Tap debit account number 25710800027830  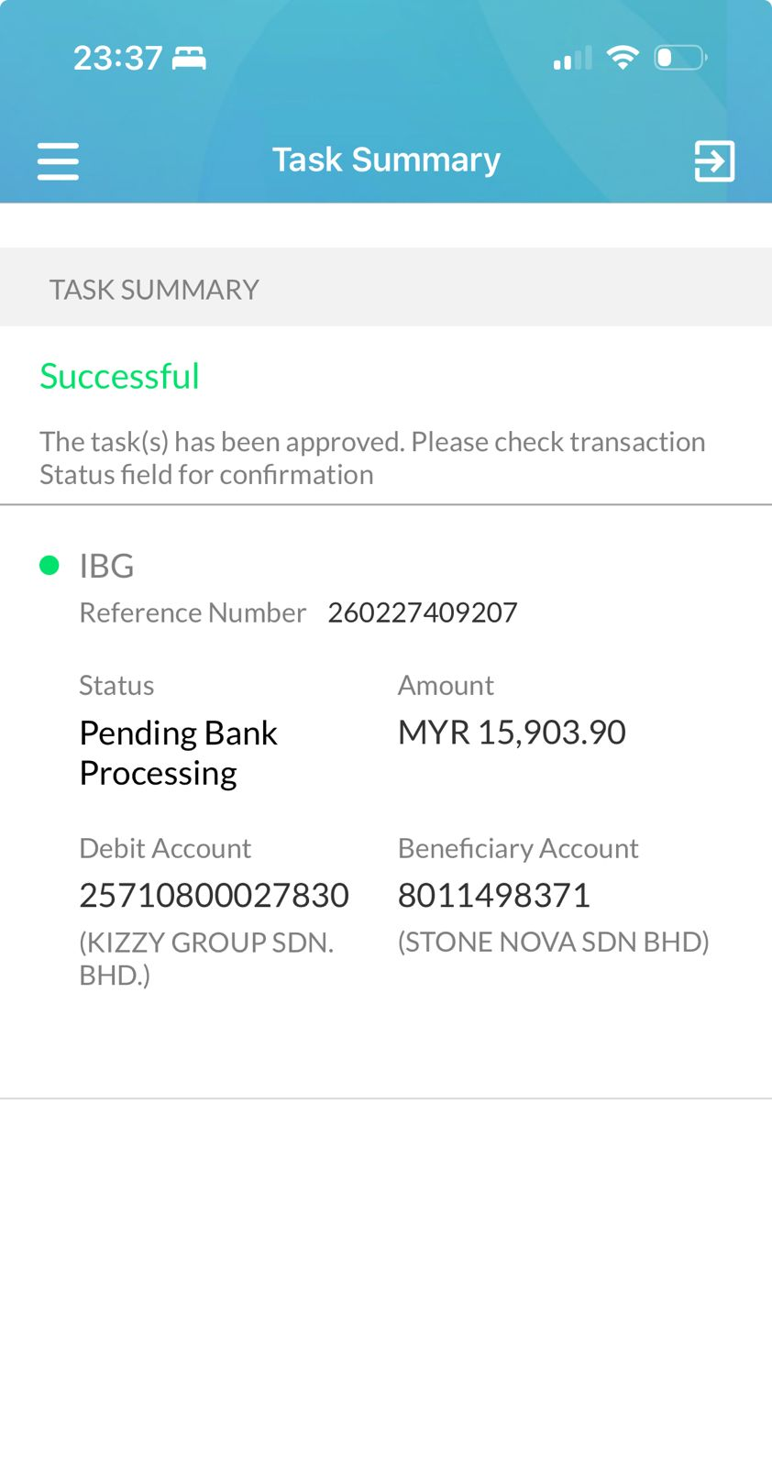(x=214, y=895)
